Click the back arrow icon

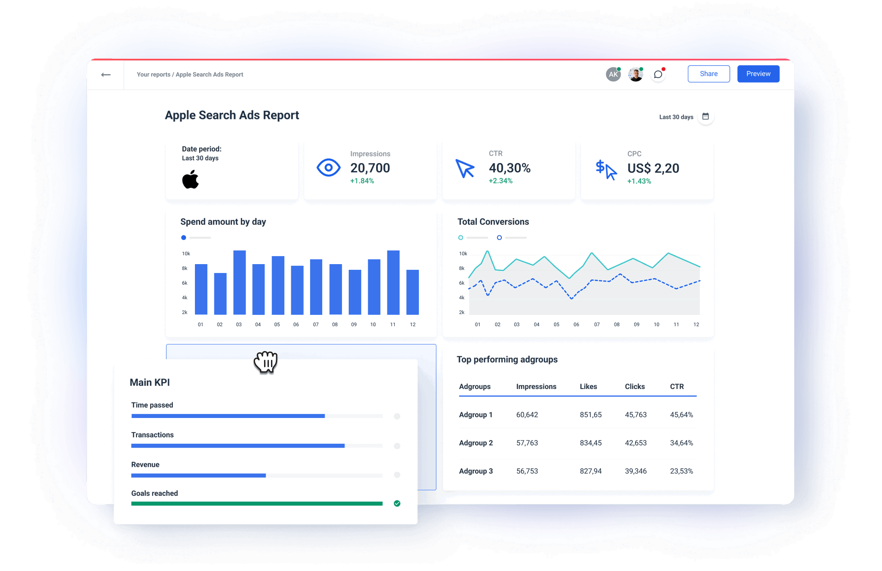tap(106, 75)
